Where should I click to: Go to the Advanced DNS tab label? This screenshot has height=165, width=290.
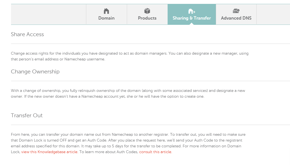coord(236,18)
